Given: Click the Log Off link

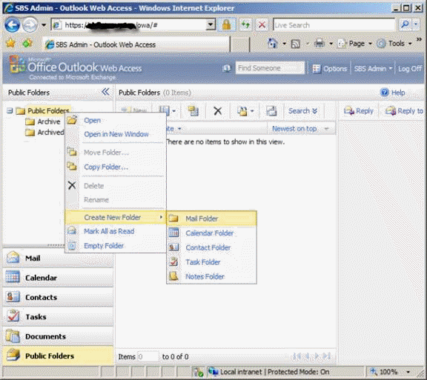Looking at the screenshot, I should point(410,69).
